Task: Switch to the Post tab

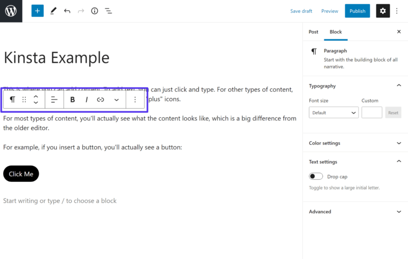Action: click(x=314, y=32)
